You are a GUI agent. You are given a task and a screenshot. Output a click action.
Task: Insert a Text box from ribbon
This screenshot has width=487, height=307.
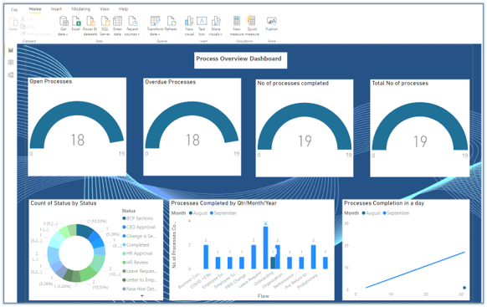(202, 21)
